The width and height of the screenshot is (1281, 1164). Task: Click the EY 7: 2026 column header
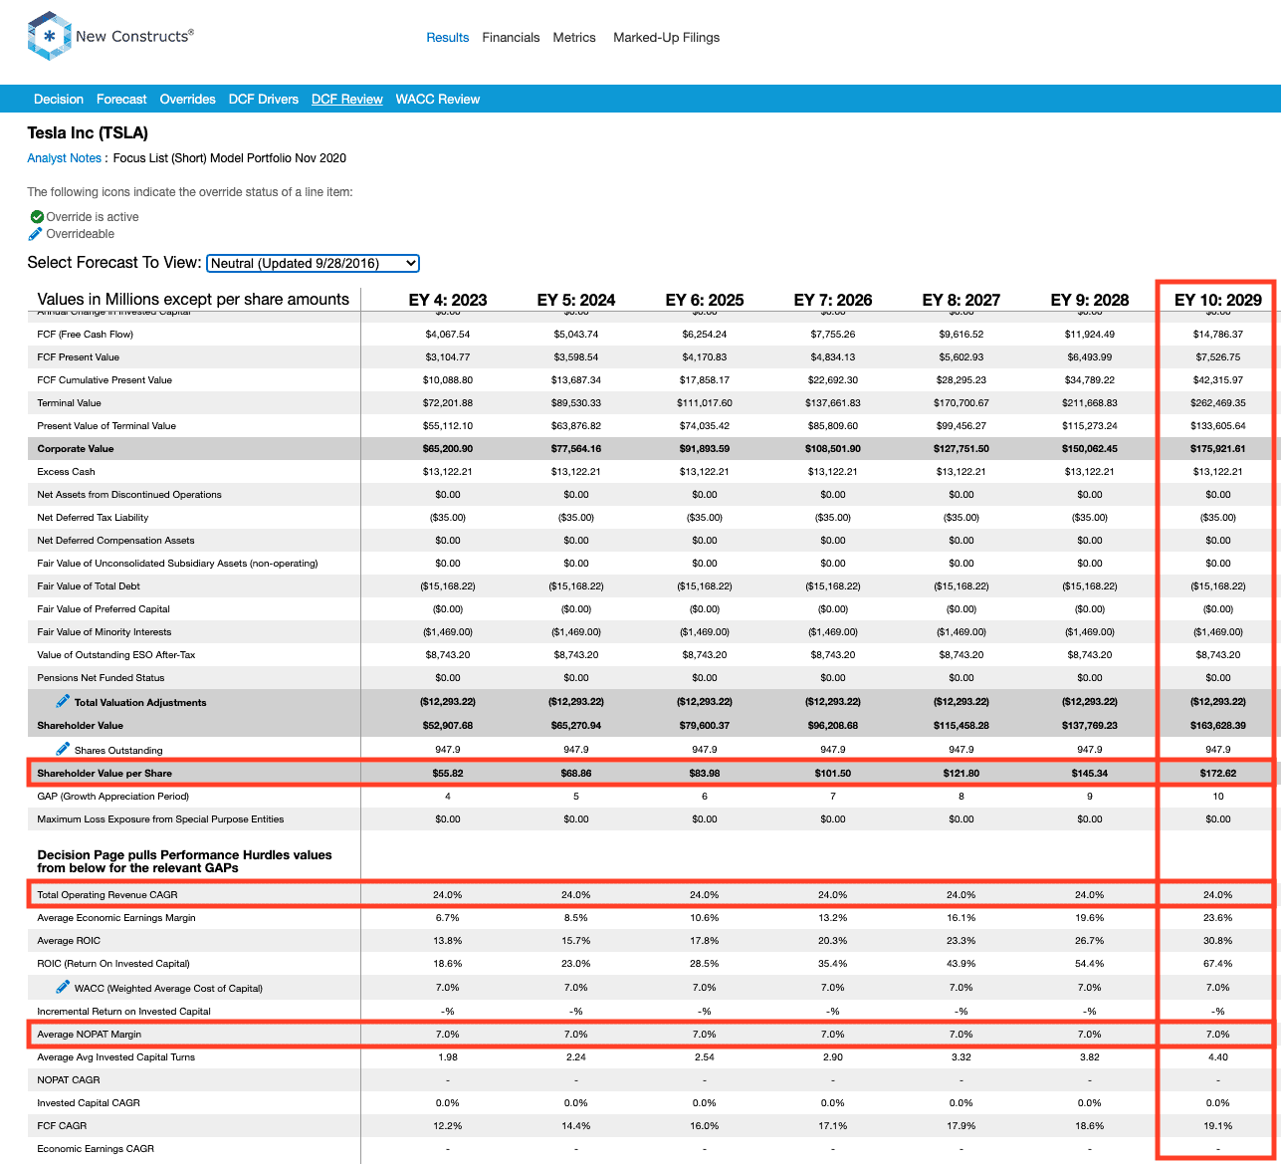pos(833,300)
